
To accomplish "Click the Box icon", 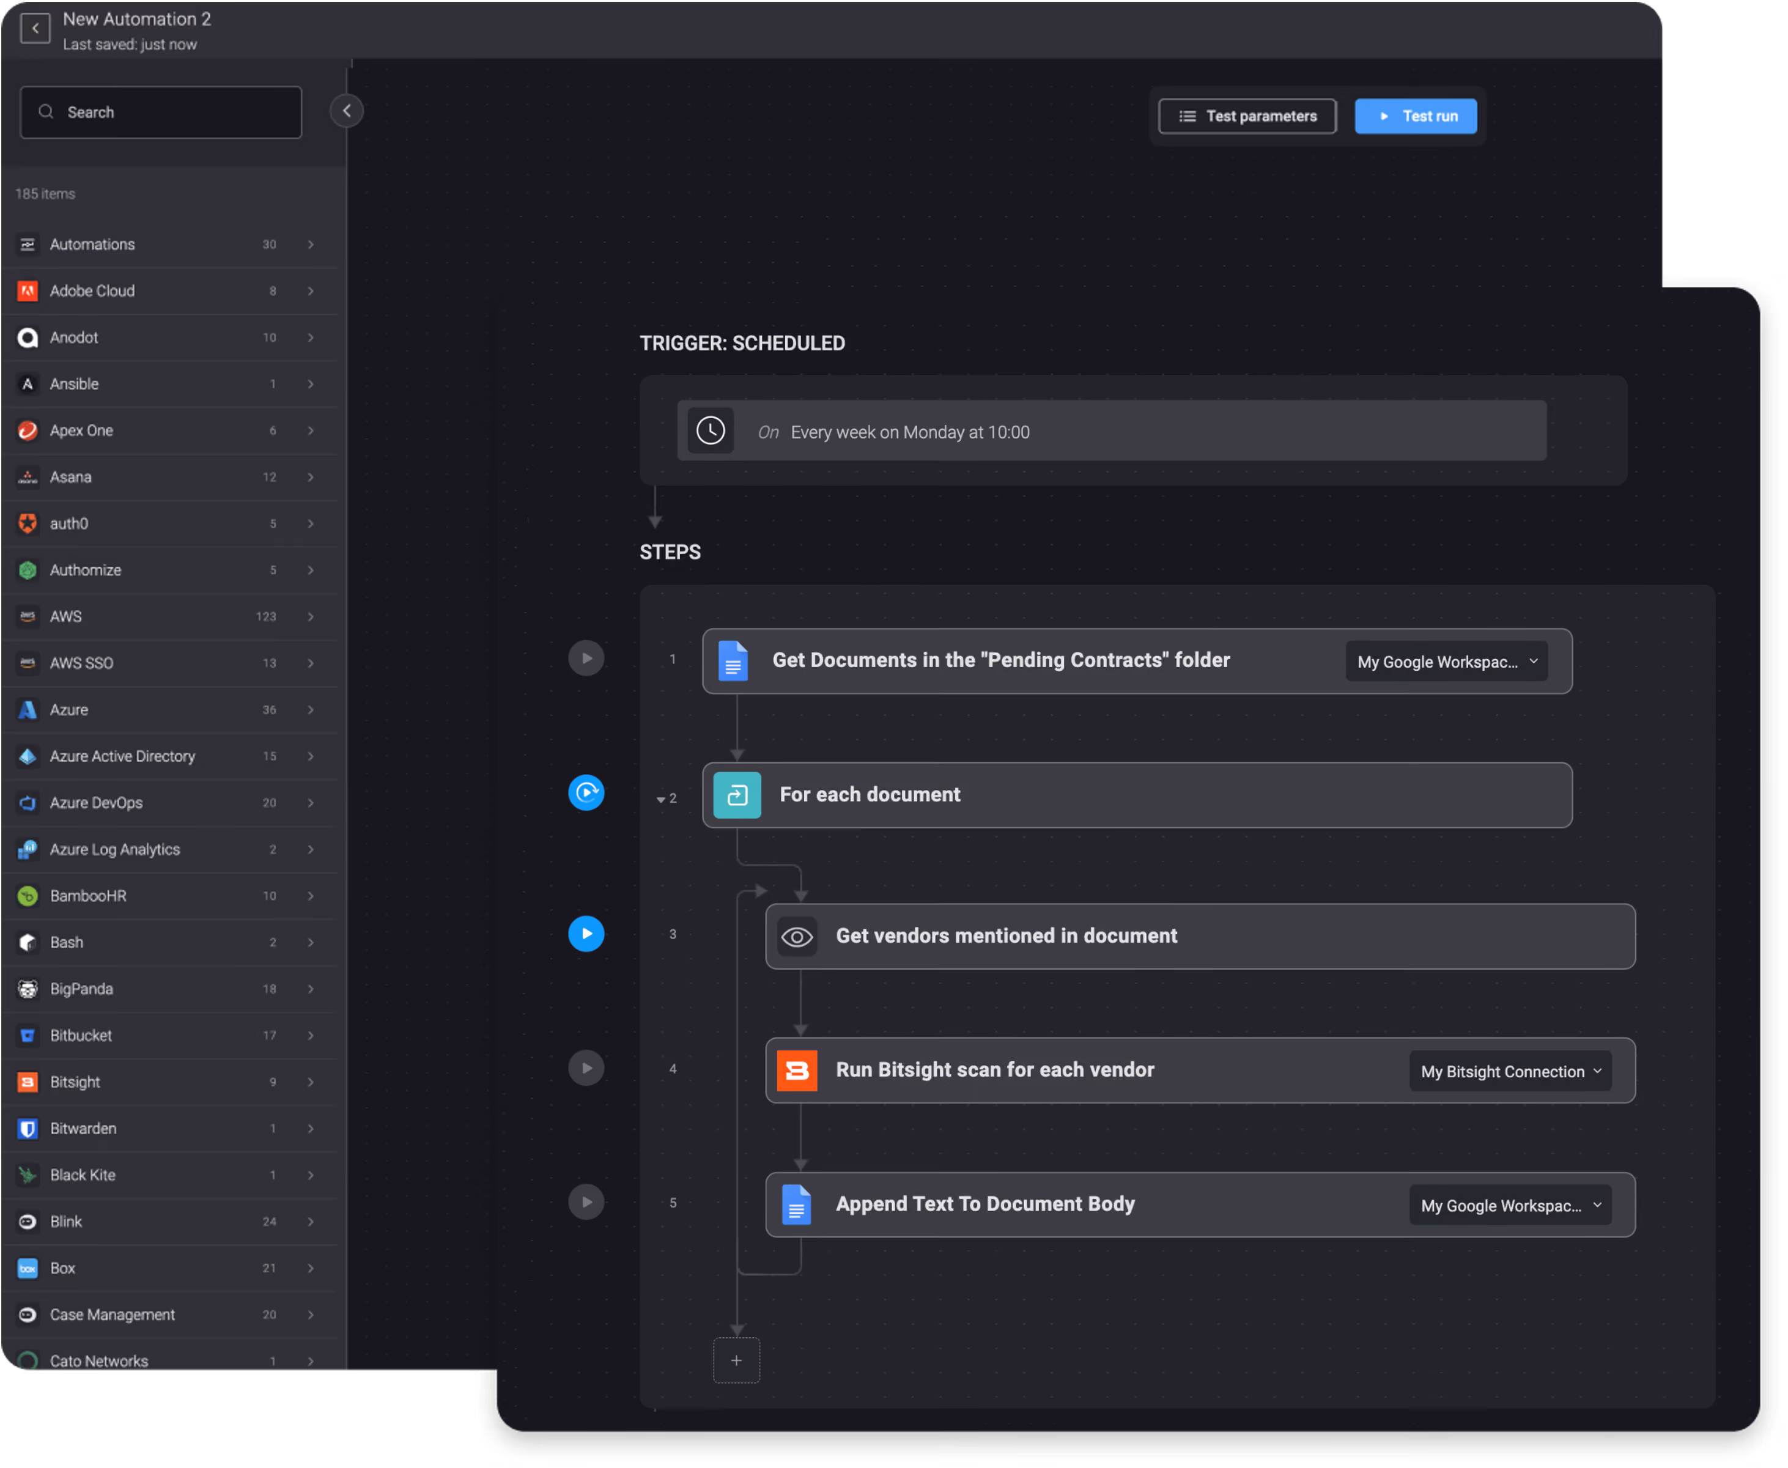I will click(28, 1269).
